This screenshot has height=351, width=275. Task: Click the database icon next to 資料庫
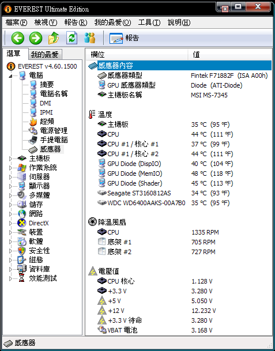pos(22,269)
